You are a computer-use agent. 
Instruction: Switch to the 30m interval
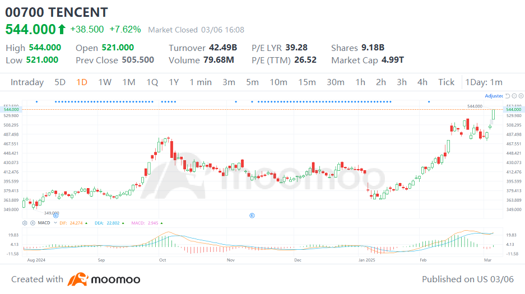click(336, 82)
